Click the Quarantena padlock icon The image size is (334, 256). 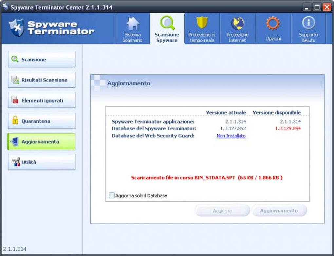[x=15, y=120]
